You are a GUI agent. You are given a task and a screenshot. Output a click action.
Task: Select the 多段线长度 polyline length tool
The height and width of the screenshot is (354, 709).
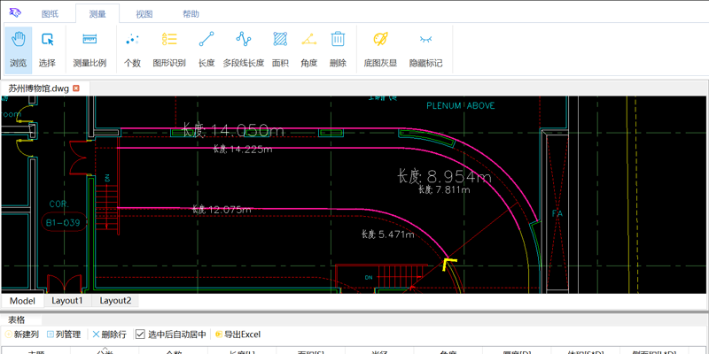click(244, 49)
